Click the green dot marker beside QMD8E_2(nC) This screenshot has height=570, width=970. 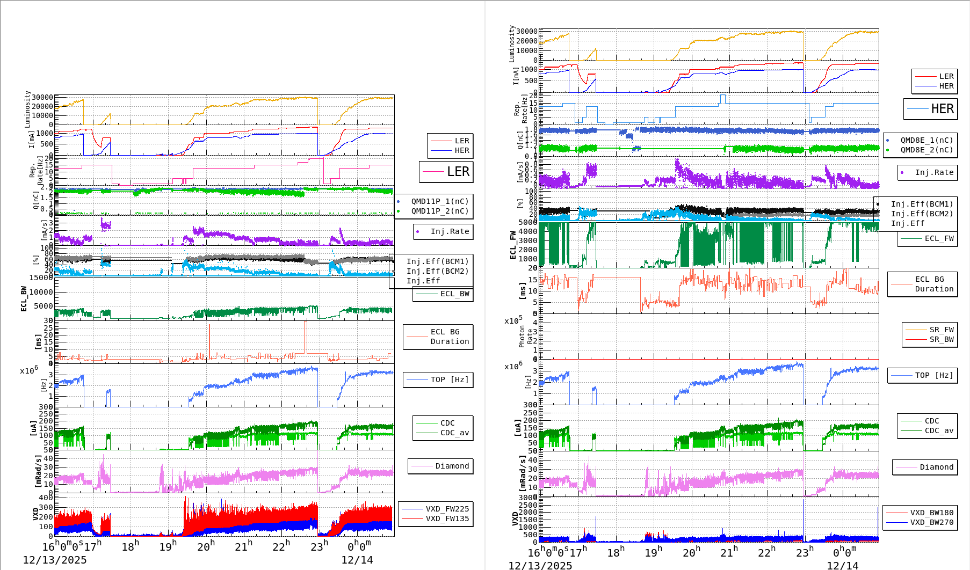tap(887, 150)
